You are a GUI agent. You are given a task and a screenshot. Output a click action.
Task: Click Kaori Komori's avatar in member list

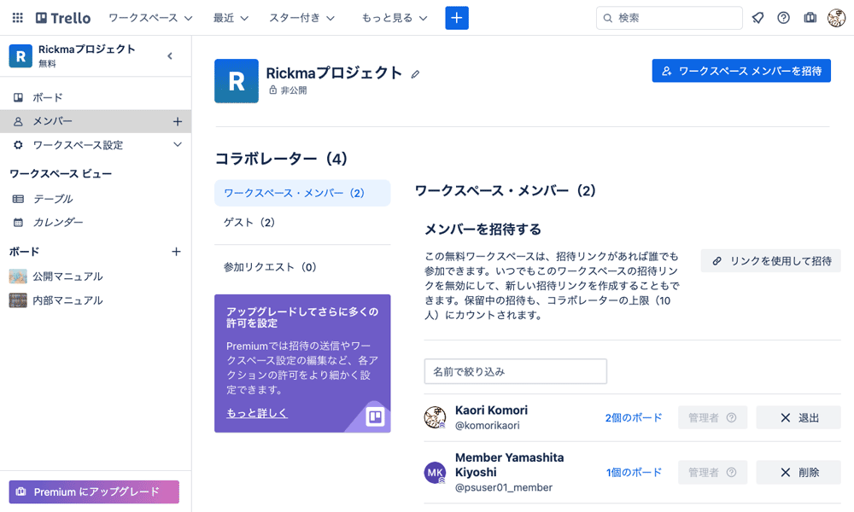pyautogui.click(x=436, y=417)
